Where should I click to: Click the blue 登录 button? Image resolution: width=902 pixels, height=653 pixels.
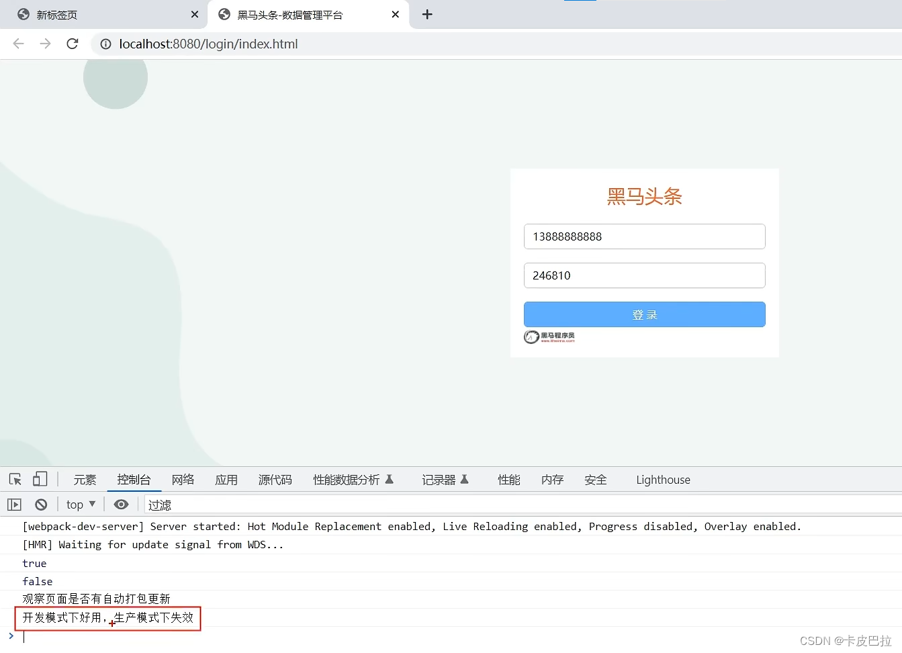[644, 314]
